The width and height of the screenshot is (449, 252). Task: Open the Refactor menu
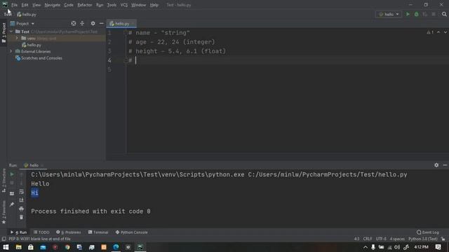tap(85, 5)
